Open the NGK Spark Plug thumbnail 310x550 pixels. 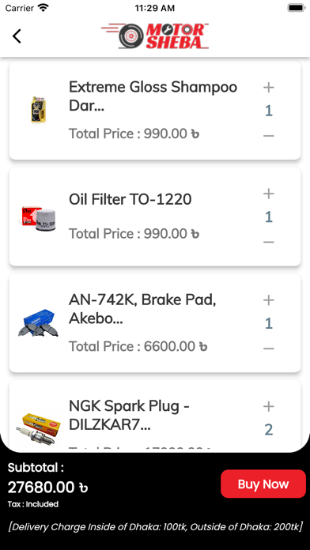(38, 428)
